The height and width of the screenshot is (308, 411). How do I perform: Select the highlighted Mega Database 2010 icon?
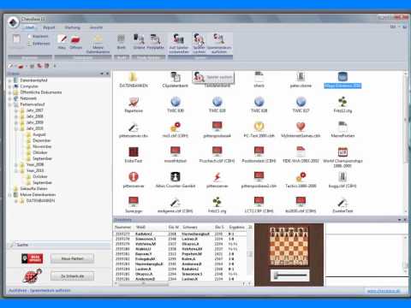coord(342,80)
